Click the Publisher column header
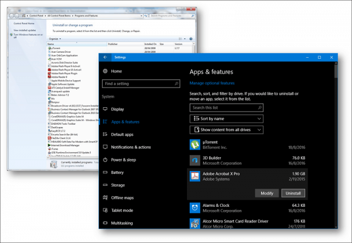 coord(125,44)
